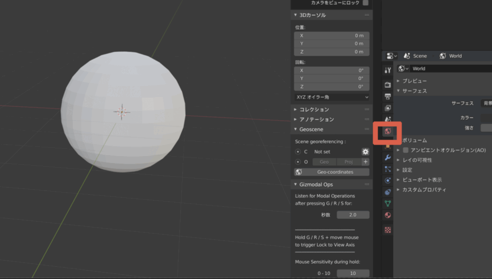Open the World properties tab

[x=388, y=131]
